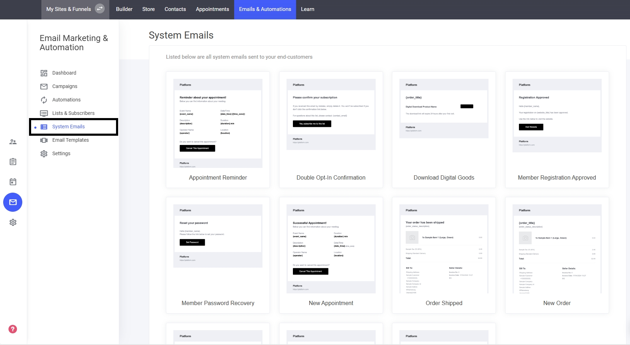The height and width of the screenshot is (345, 630).
Task: Click the Dashboard grid icon
Action: click(44, 73)
